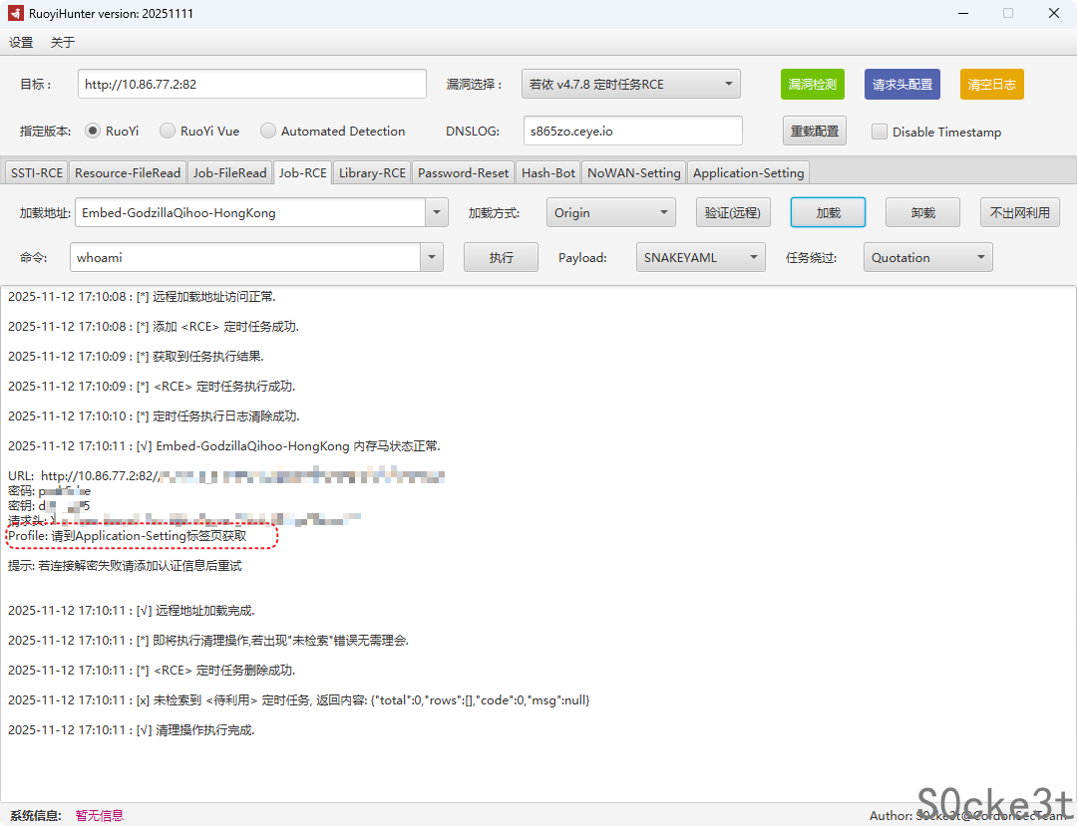The width and height of the screenshot is (1077, 826).
Task: Expand the 漏洞选择 dropdown
Action: tap(630, 85)
